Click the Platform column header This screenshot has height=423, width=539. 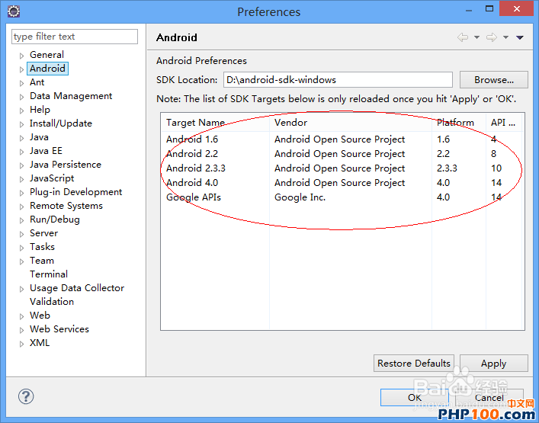[x=459, y=123]
